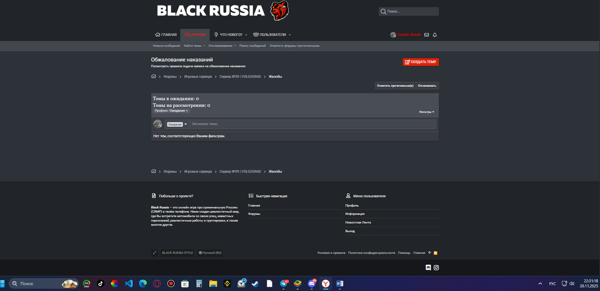Open the Instagram icon in the footer
600x291 pixels.
(x=436, y=268)
